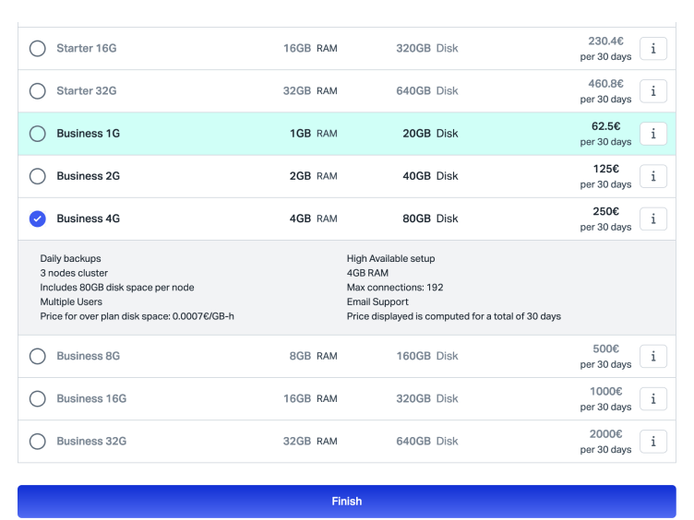The image size is (694, 520).
Task: Show info for Business 16G plan
Action: point(653,398)
